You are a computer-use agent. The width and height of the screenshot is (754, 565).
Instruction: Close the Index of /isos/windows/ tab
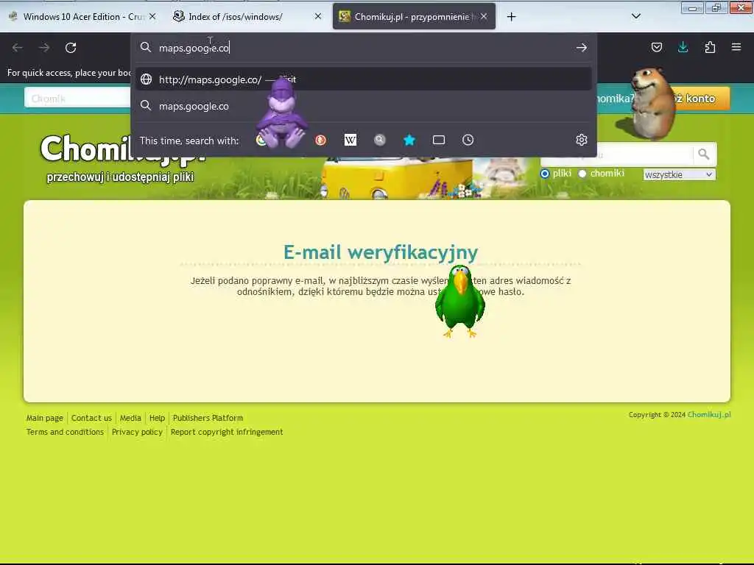(x=318, y=16)
